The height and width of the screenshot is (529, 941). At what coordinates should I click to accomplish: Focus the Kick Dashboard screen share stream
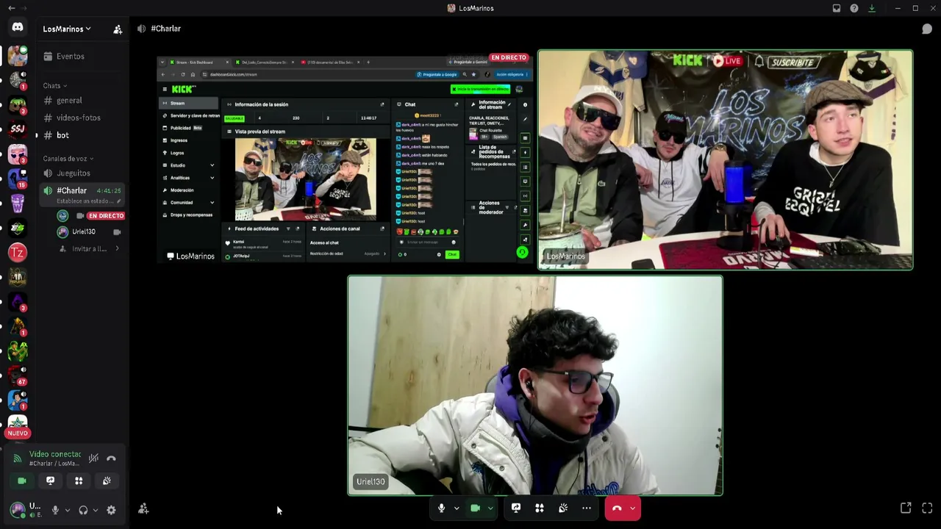tap(345, 160)
